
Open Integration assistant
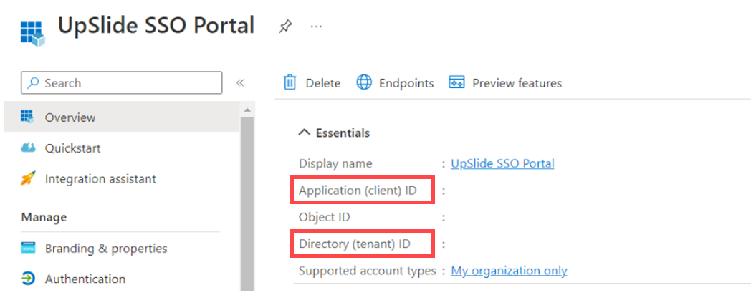coord(100,179)
